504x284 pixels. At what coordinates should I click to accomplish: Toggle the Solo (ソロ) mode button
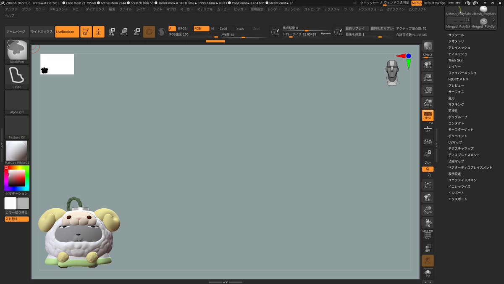pyautogui.click(x=428, y=273)
